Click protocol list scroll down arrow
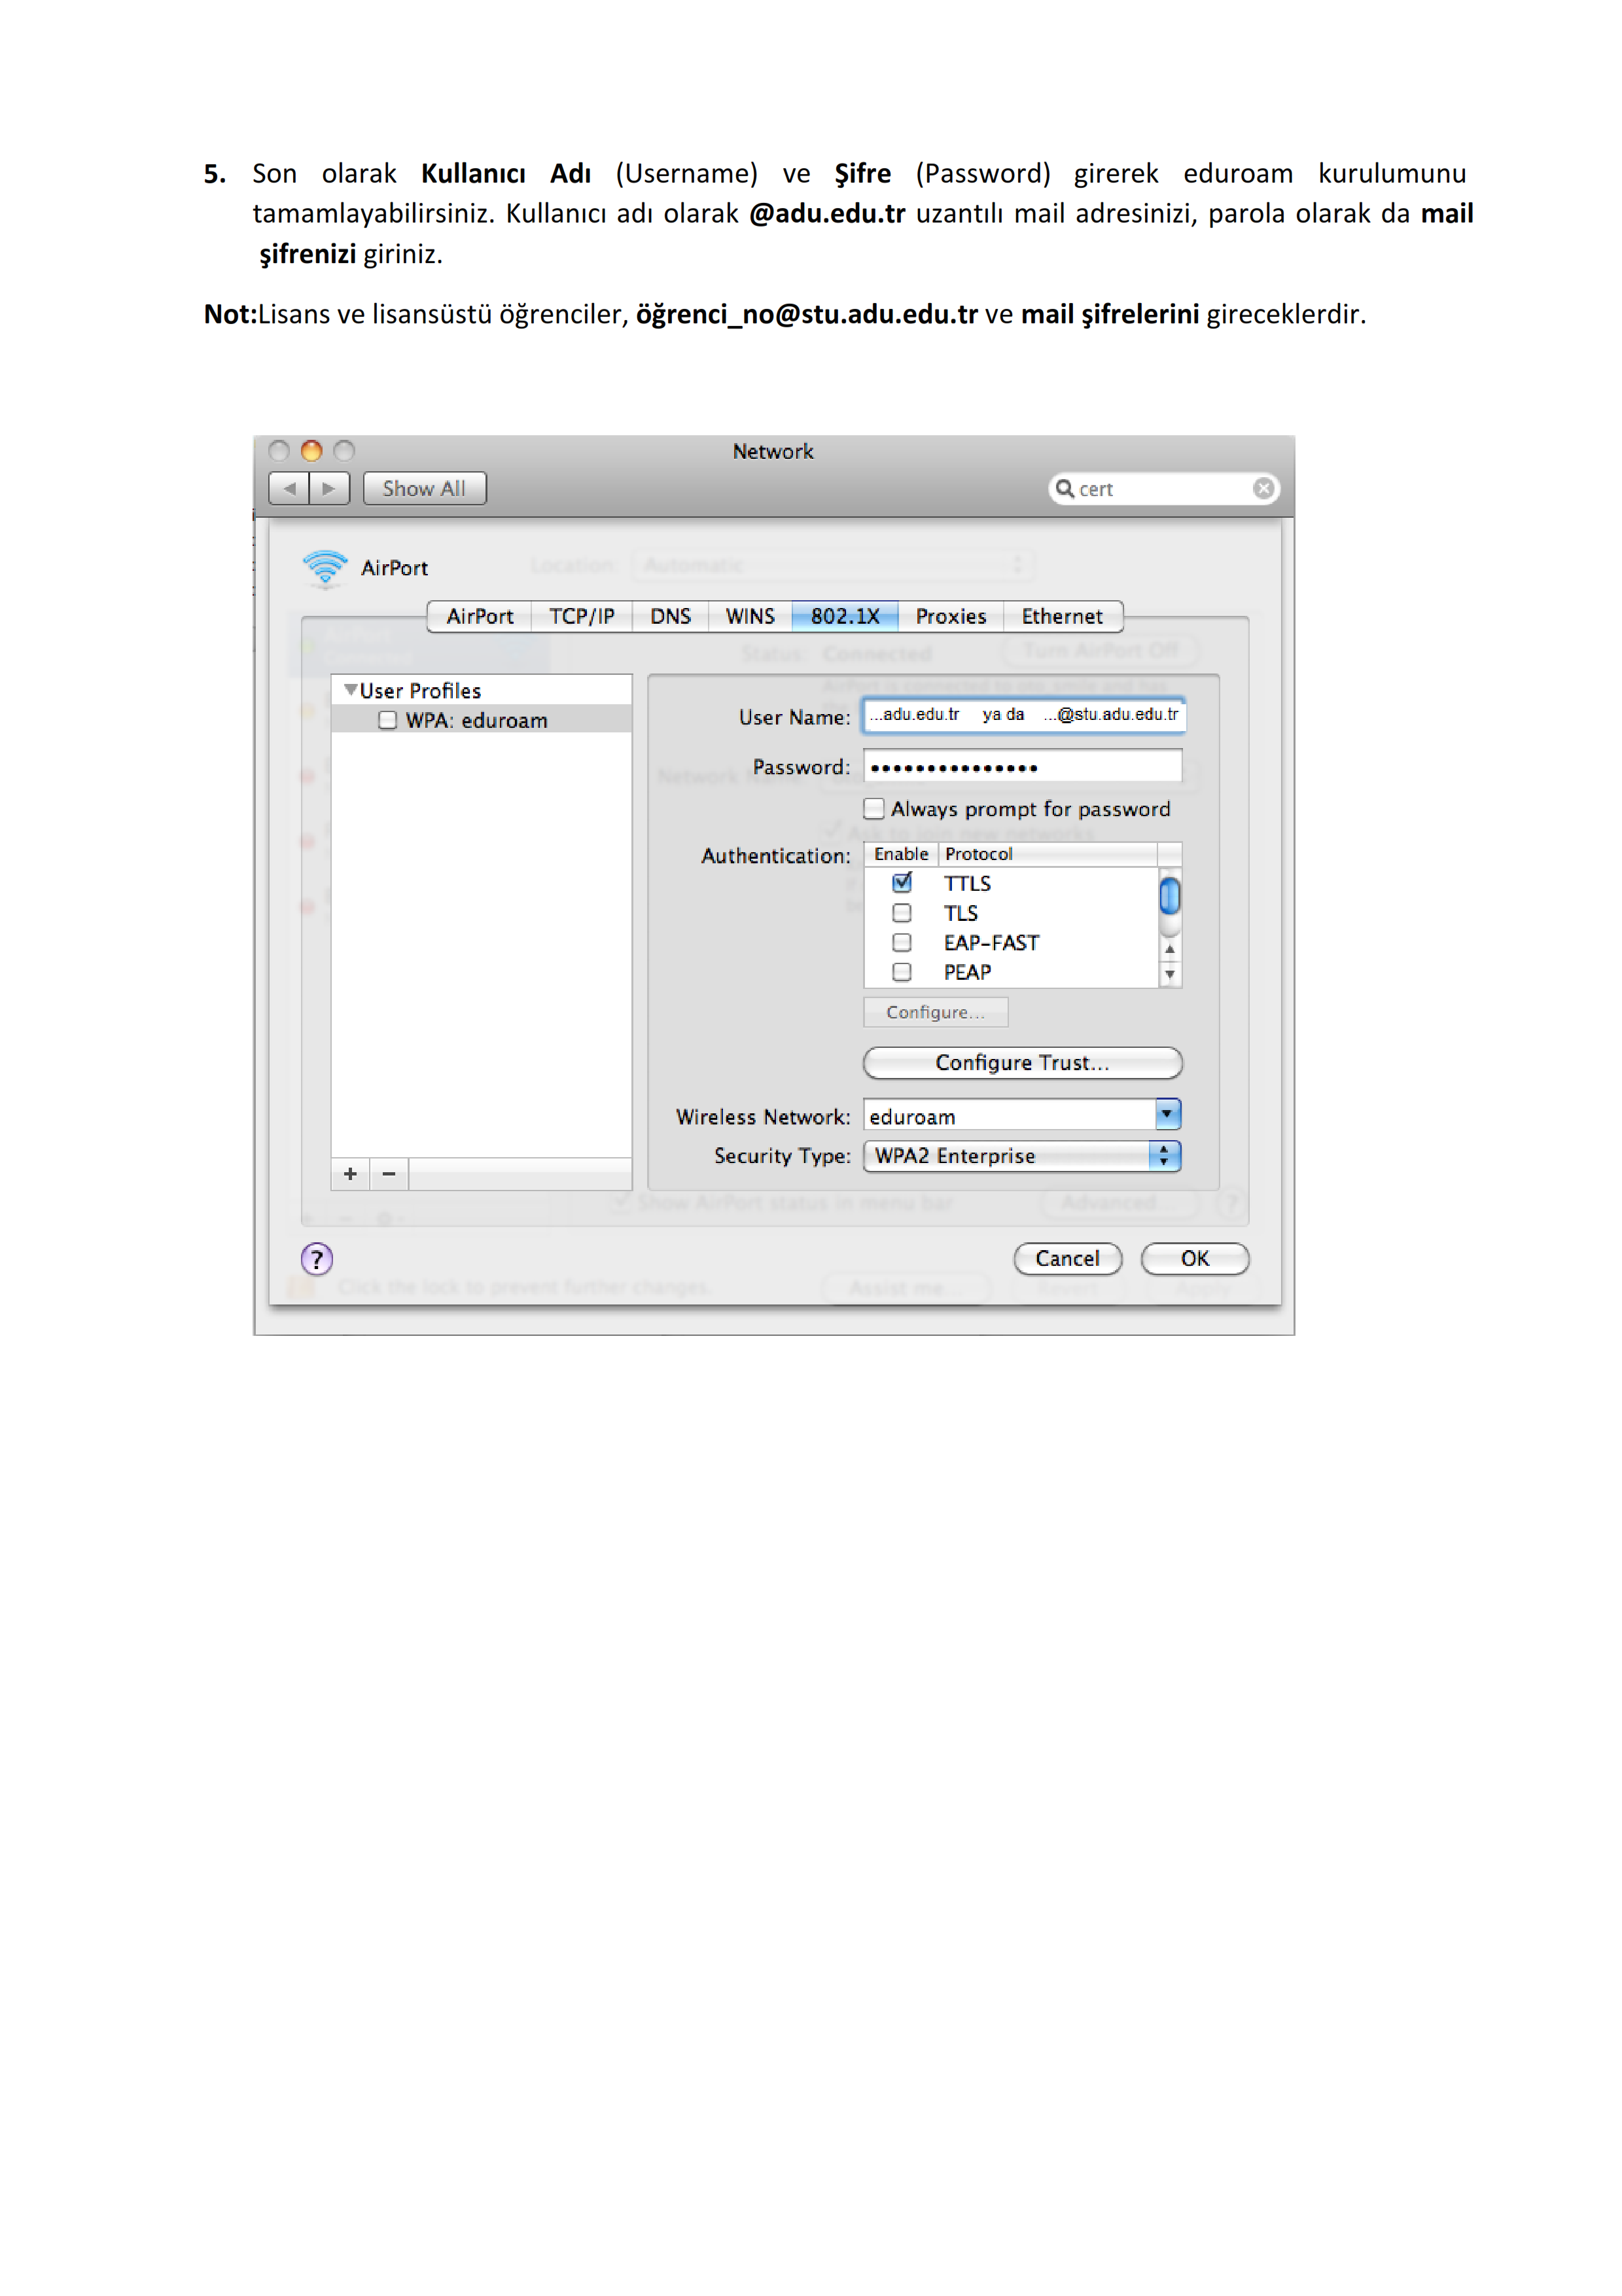This screenshot has width=1622, height=2296. pos(1171,974)
